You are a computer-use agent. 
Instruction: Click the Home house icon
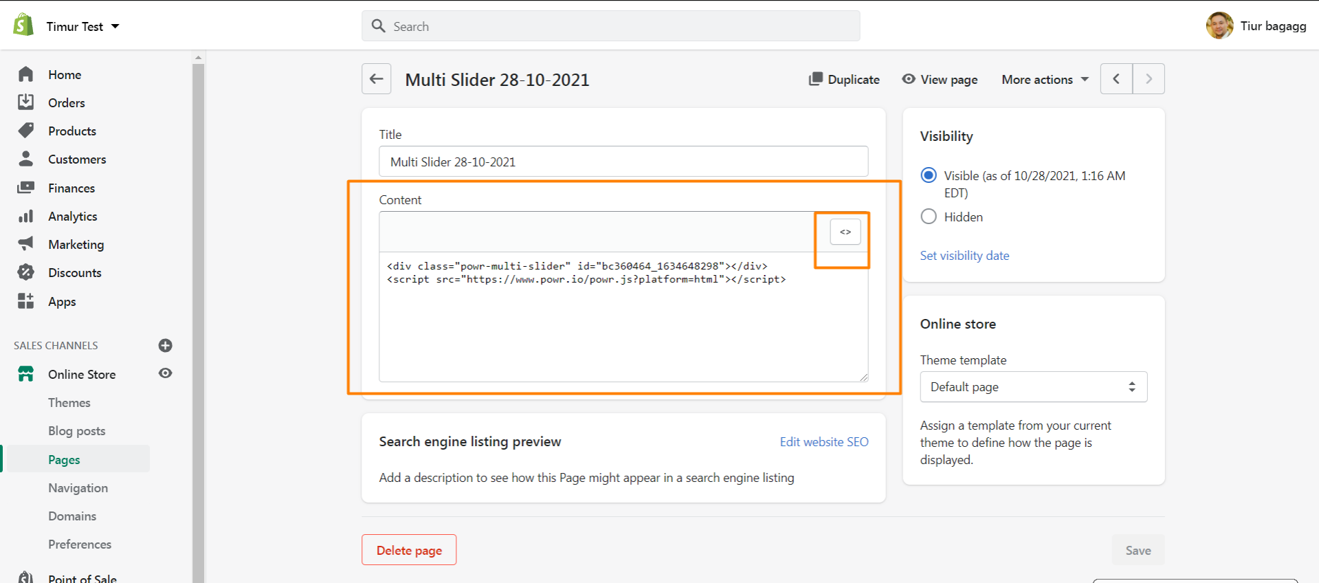[26, 74]
